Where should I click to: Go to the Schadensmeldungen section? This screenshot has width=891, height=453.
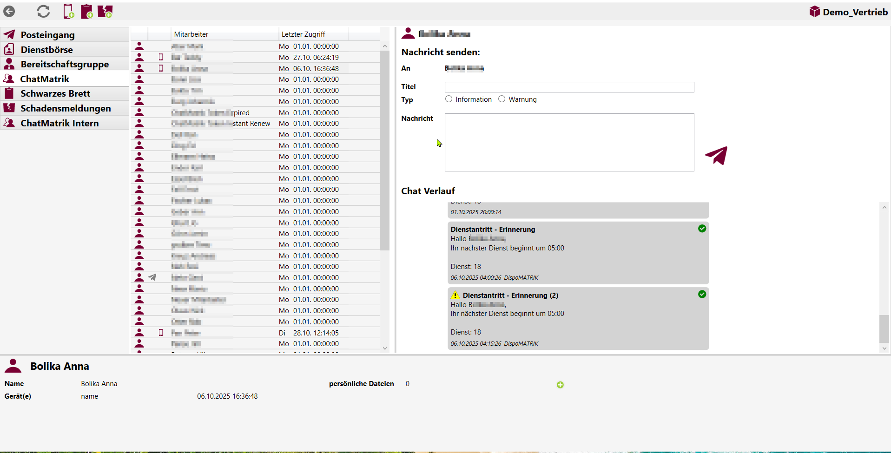[x=66, y=108]
